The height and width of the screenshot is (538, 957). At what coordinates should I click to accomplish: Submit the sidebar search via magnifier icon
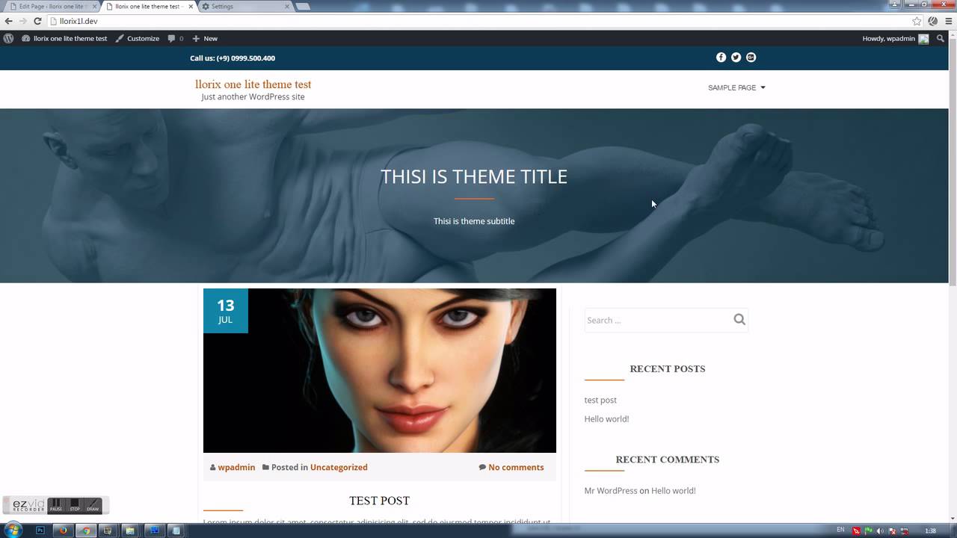tap(739, 320)
